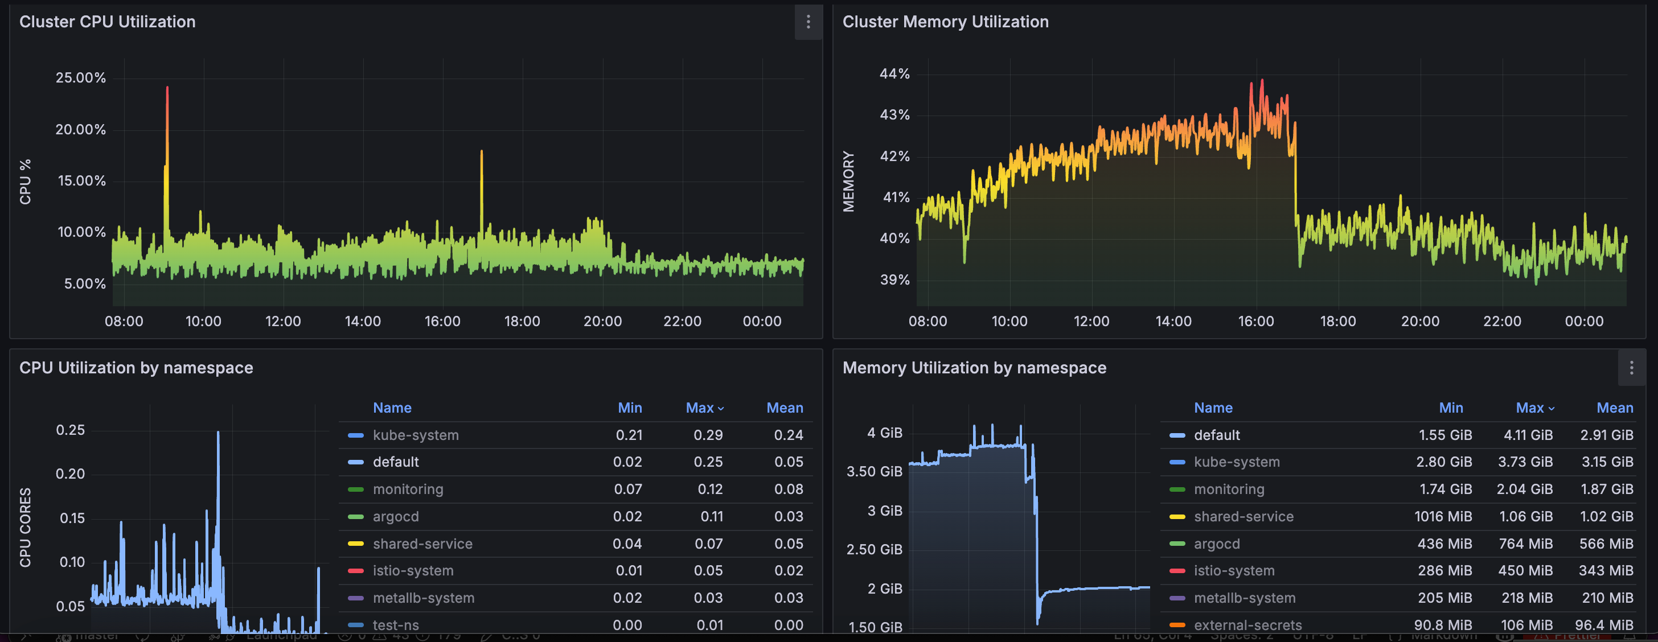Click kube-system color indicator in CPU legend
The image size is (1658, 642).
point(355,435)
